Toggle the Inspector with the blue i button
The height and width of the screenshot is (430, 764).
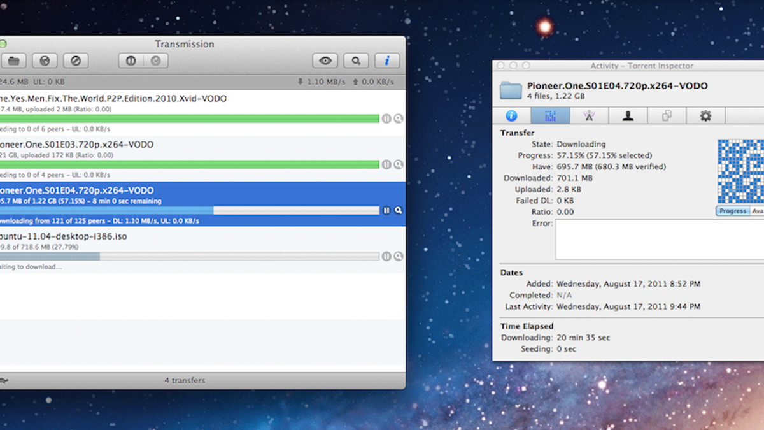coord(387,61)
